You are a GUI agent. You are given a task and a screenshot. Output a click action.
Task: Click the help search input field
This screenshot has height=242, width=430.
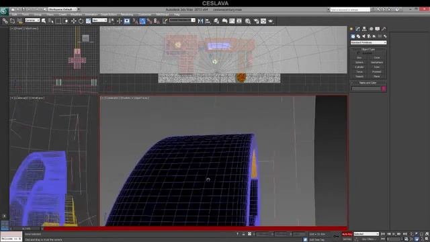click(350, 9)
